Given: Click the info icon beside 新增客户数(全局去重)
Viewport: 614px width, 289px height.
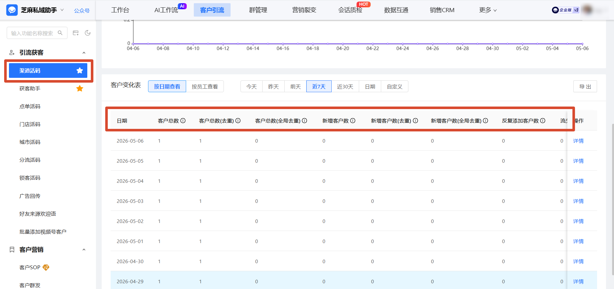Looking at the screenshot, I should click(x=485, y=121).
